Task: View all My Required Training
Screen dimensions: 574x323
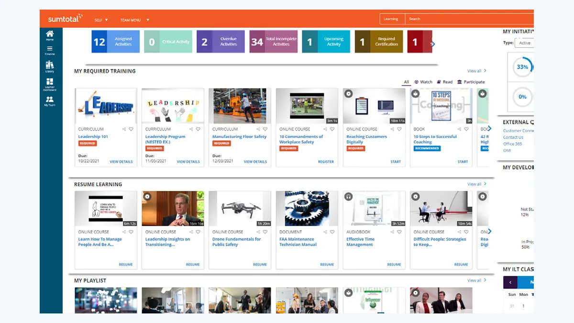Action: (x=477, y=71)
